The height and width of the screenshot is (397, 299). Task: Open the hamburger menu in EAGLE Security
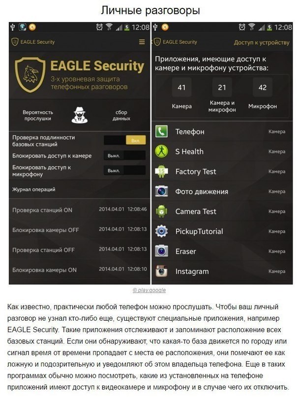click(x=142, y=42)
